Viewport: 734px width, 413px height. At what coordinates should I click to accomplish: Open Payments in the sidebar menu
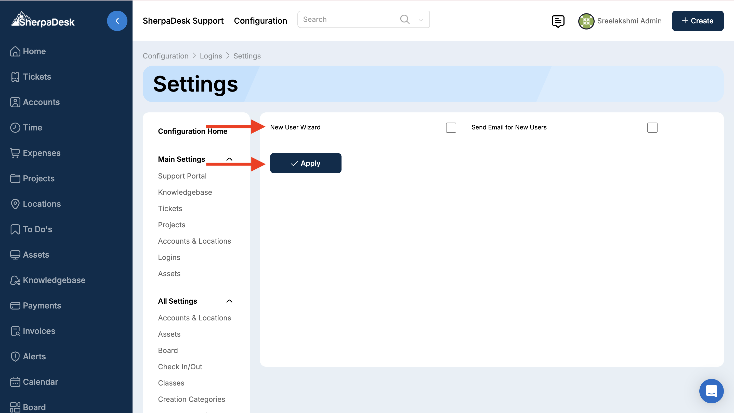[42, 306]
